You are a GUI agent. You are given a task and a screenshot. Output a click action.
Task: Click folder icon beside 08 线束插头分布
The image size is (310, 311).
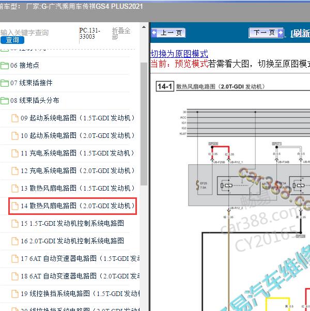click(x=5, y=101)
